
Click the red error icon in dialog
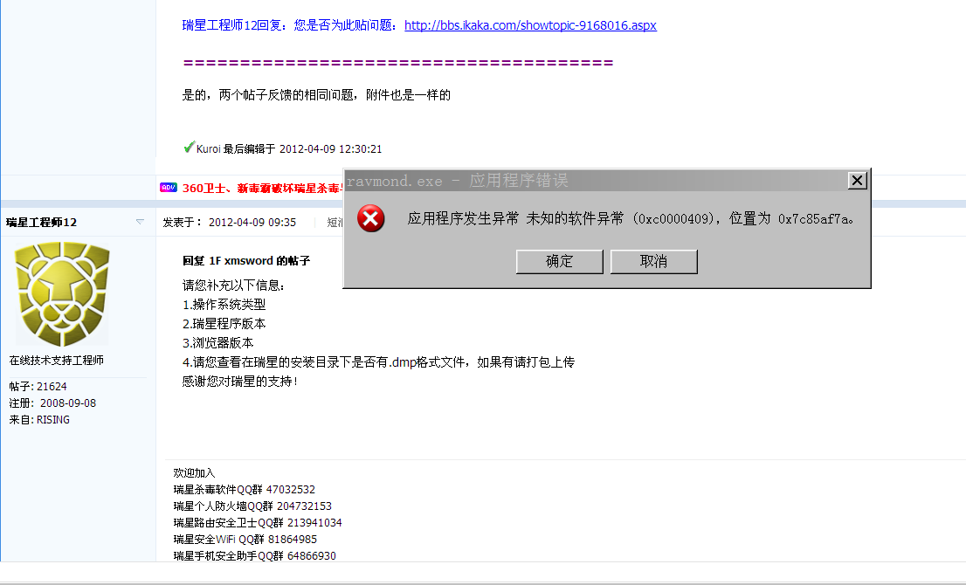pyautogui.click(x=371, y=218)
